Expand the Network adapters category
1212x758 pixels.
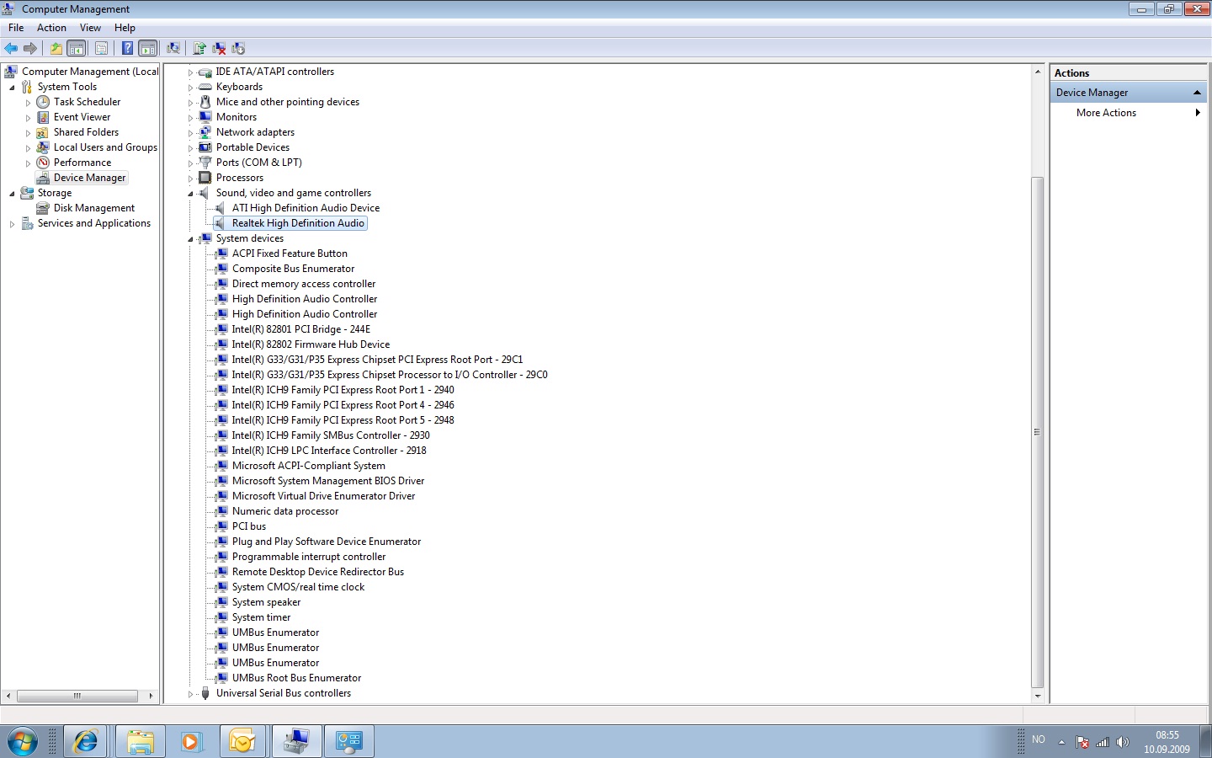tap(190, 133)
